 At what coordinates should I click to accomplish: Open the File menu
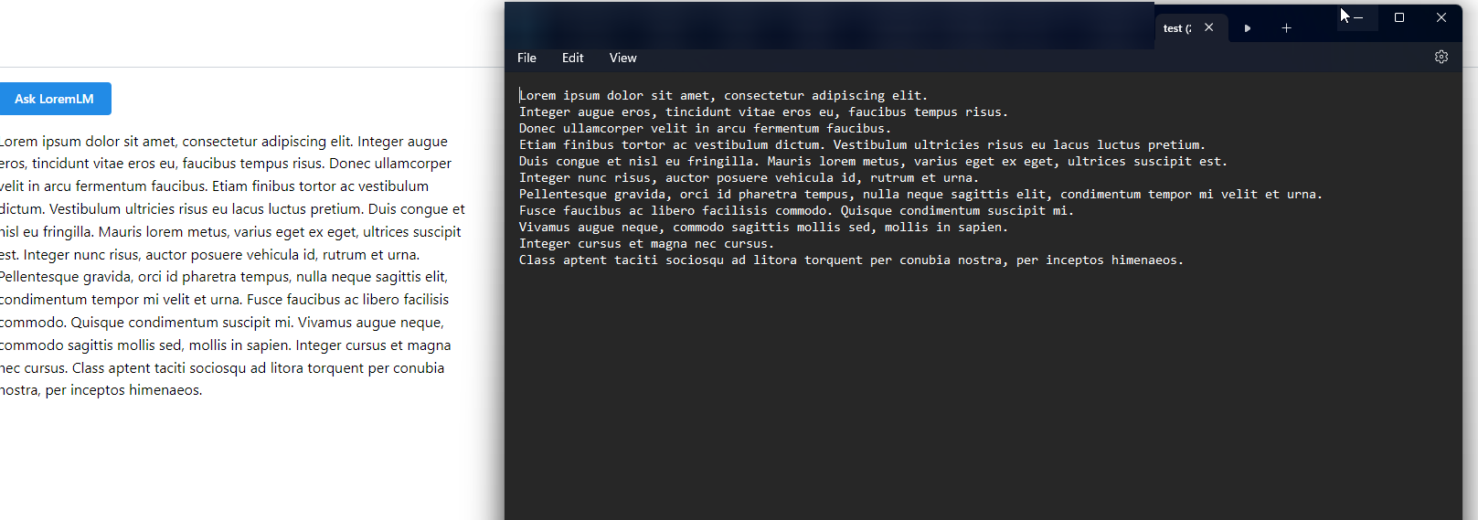[x=526, y=58]
